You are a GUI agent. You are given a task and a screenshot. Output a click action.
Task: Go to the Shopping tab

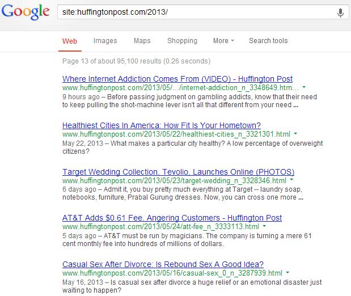pyautogui.click(x=182, y=41)
